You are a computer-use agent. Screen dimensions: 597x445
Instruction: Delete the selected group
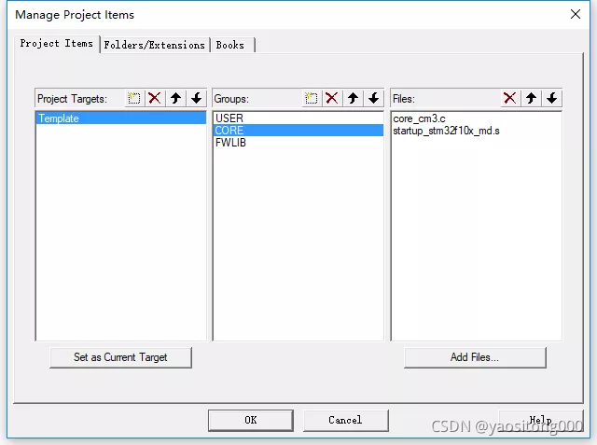click(332, 98)
